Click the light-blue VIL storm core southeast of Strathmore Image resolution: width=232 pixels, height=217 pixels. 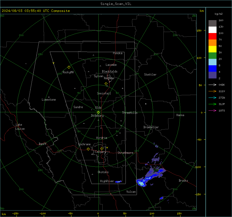[142, 184]
